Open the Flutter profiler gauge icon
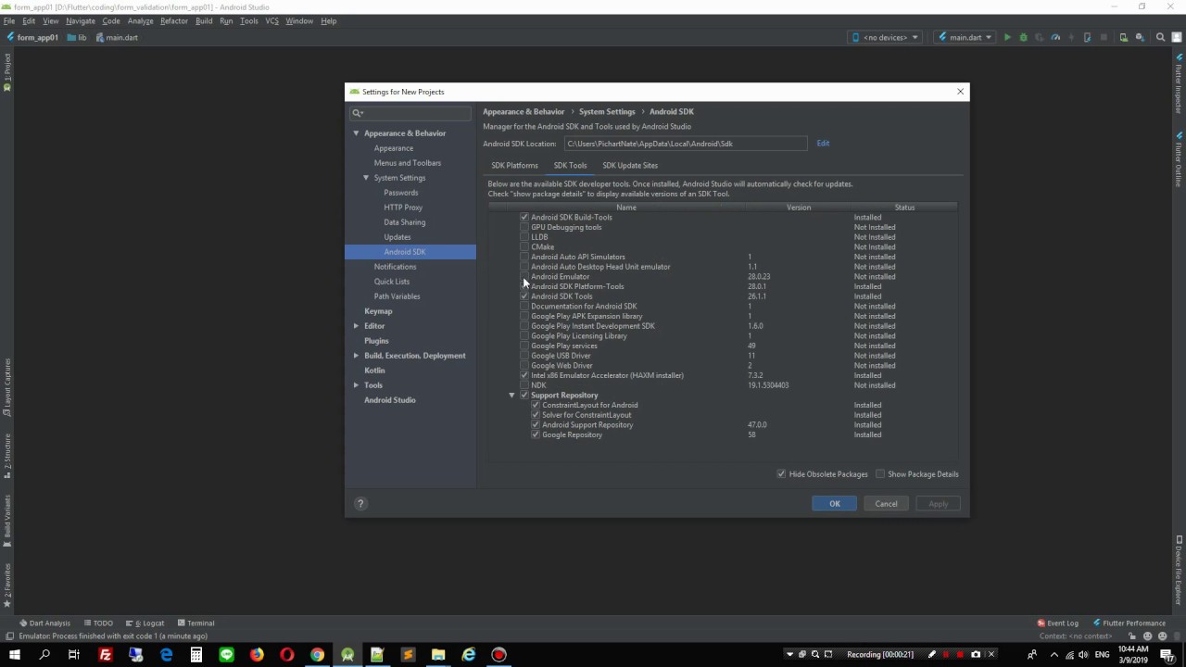 1055,38
